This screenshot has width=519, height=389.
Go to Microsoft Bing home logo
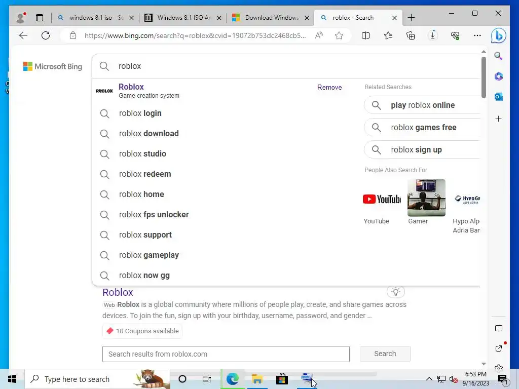pos(53,66)
